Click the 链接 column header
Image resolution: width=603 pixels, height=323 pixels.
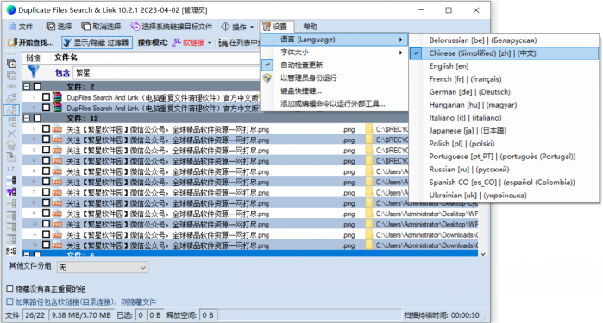pos(34,58)
